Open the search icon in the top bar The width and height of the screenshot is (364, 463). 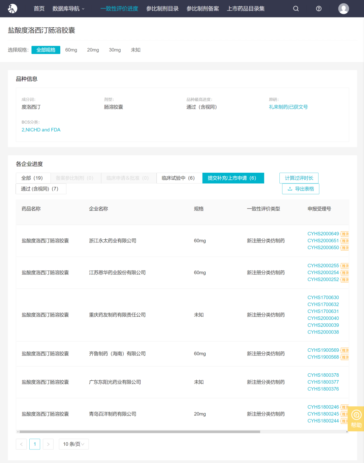(x=296, y=8)
